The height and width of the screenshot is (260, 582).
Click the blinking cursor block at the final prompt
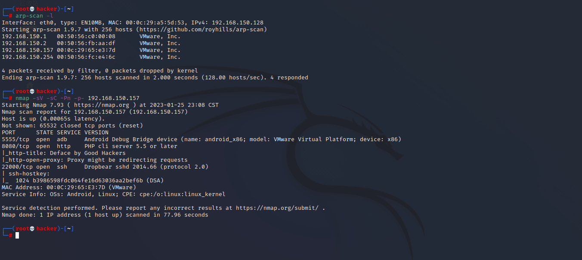17,236
